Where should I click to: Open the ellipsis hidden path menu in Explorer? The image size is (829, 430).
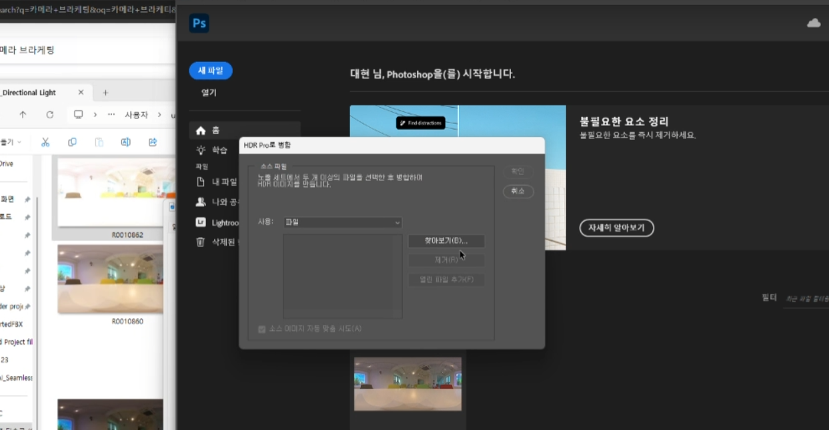(x=111, y=114)
